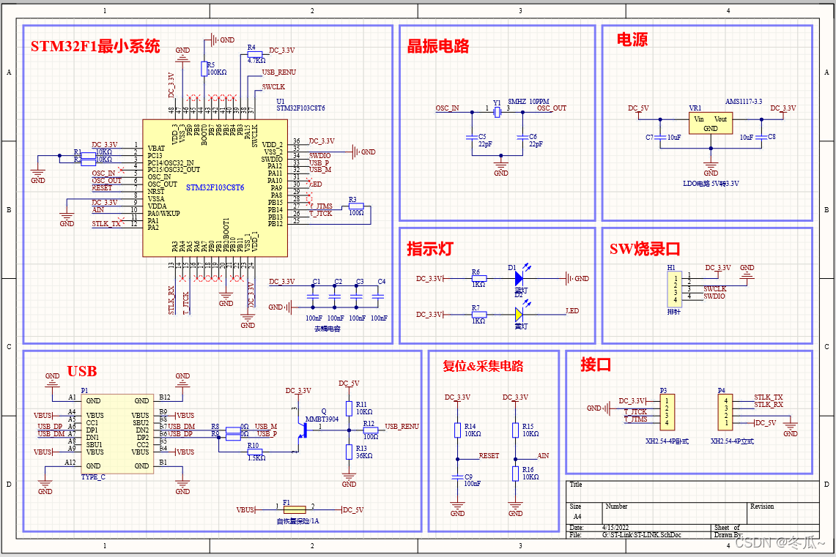This screenshot has height=557, width=836.
Task: Click resistor R1 near VBAT pin
Action: [x=89, y=155]
